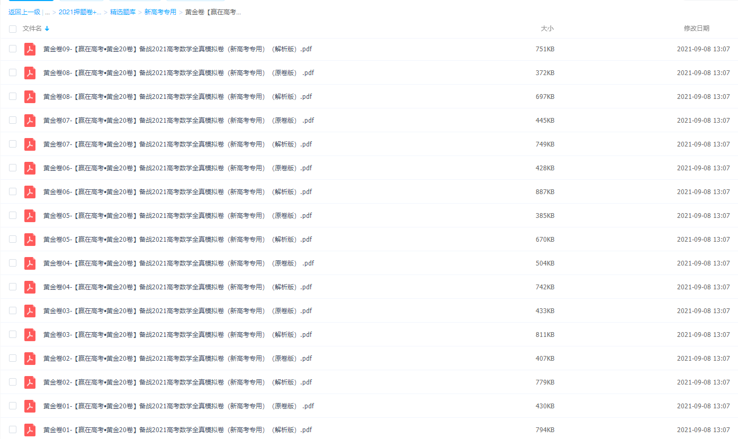The width and height of the screenshot is (738, 439).
Task: Click PDF icon of 黄金卷08 原卷版 file
Action: [30, 73]
